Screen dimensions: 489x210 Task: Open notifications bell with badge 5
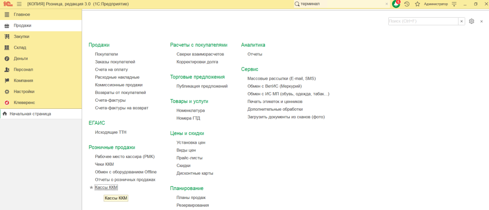(396, 4)
